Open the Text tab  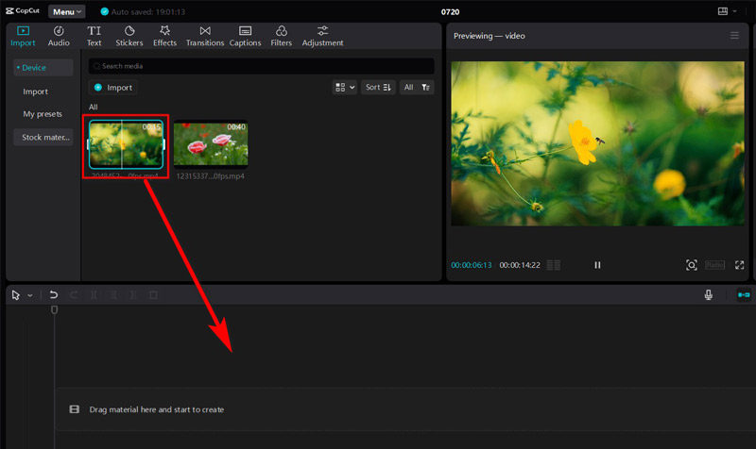94,37
